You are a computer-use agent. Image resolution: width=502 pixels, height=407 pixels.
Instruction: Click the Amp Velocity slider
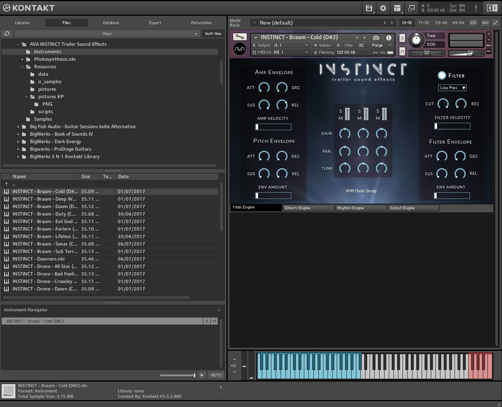pos(273,127)
